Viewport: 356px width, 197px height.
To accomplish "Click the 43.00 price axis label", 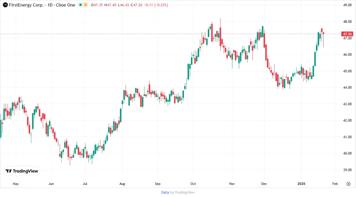I will click(x=347, y=104).
